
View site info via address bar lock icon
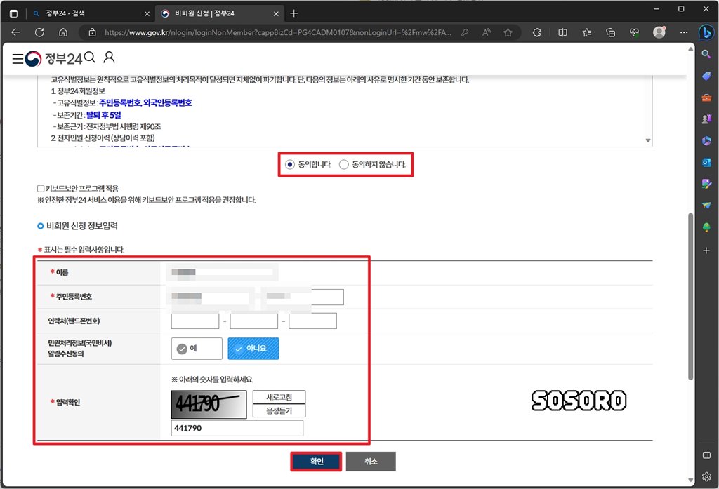click(x=92, y=32)
